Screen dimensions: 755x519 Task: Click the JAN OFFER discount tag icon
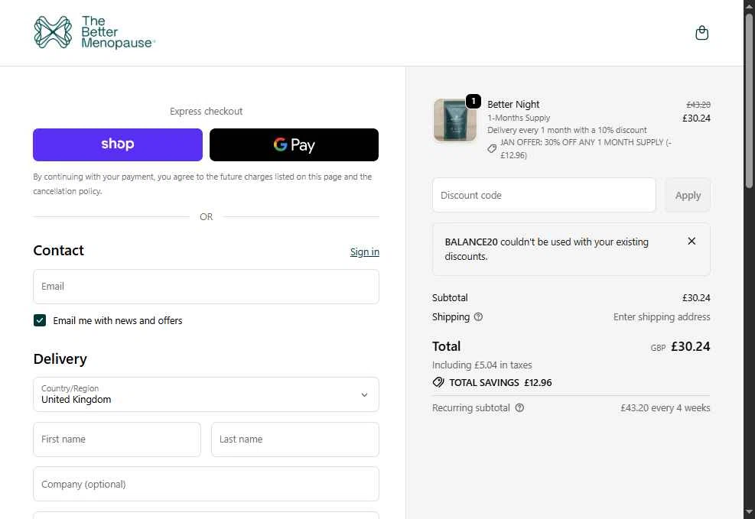(x=492, y=148)
